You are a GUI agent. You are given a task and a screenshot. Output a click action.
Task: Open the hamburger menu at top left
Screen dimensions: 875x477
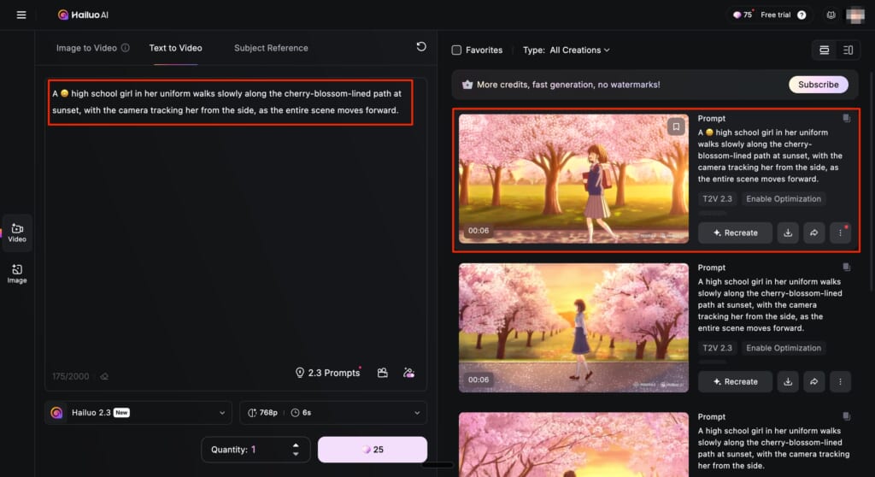click(21, 15)
